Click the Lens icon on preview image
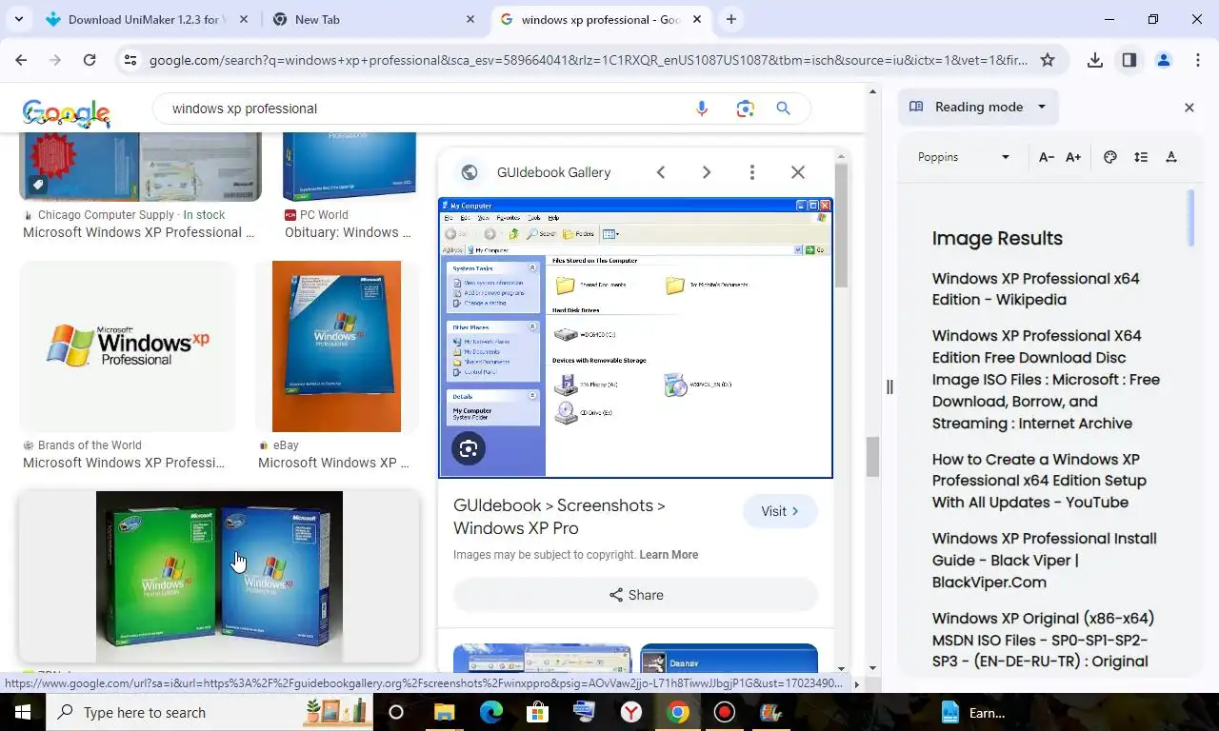Viewport: 1219px width, 731px height. click(468, 448)
